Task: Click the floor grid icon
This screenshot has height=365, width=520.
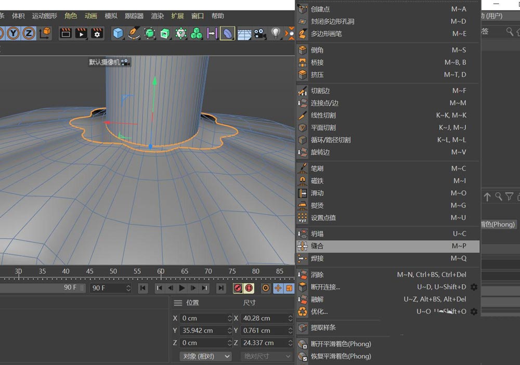Action: coord(244,34)
